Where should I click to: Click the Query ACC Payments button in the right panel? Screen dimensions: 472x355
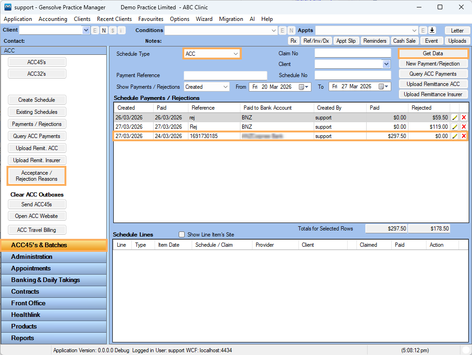click(x=433, y=74)
